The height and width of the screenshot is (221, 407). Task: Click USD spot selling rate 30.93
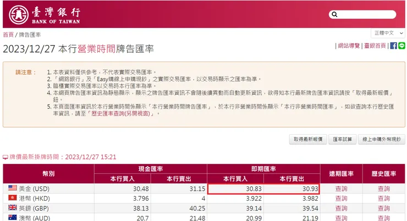310,189
